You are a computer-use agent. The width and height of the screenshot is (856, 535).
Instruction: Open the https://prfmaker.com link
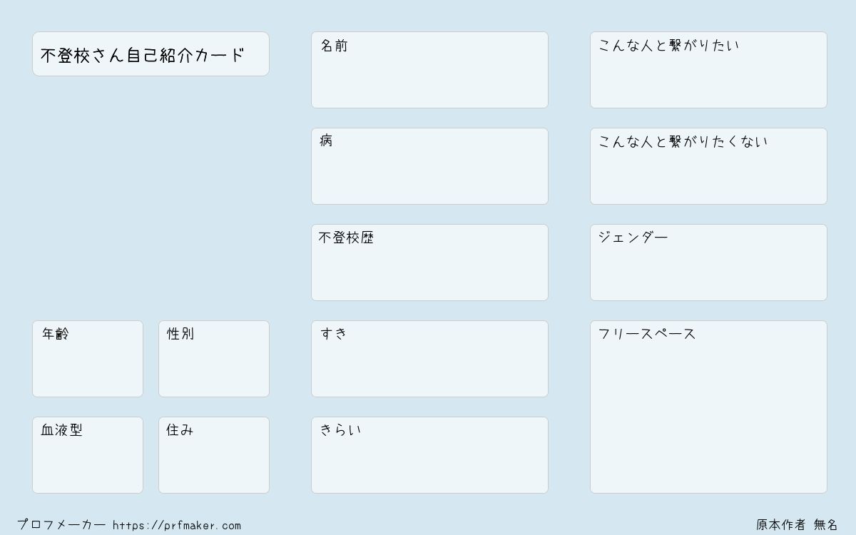[x=177, y=526]
